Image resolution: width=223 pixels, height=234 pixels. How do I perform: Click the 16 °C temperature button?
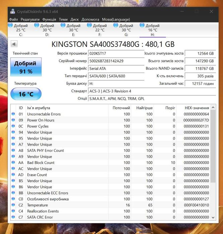pyautogui.click(x=26, y=94)
